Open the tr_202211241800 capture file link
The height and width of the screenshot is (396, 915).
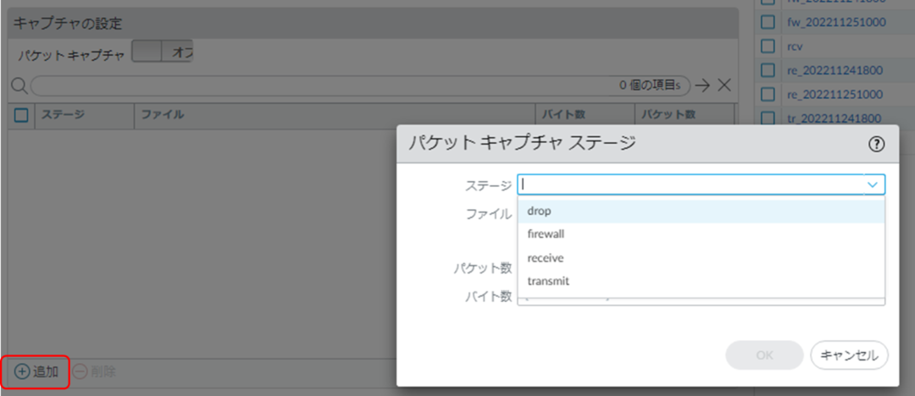coord(834,119)
